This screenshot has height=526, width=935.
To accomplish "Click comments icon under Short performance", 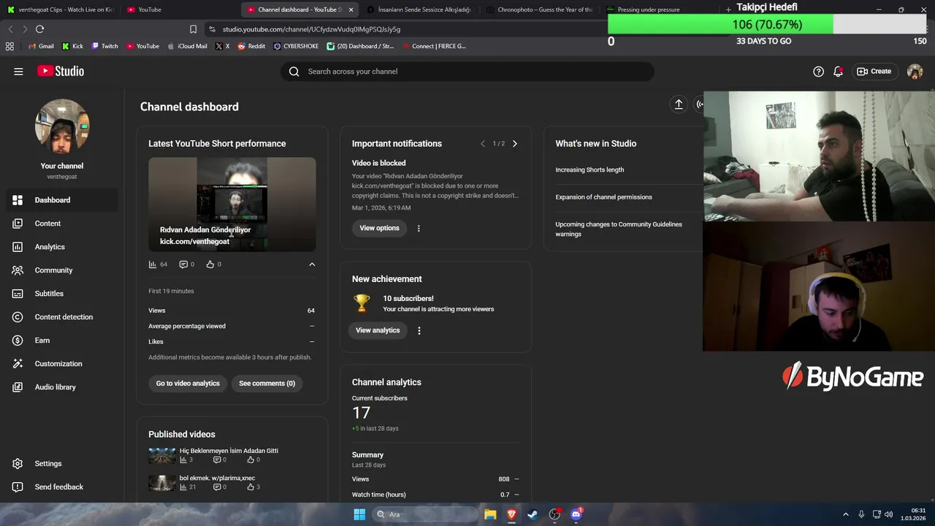I will (183, 264).
